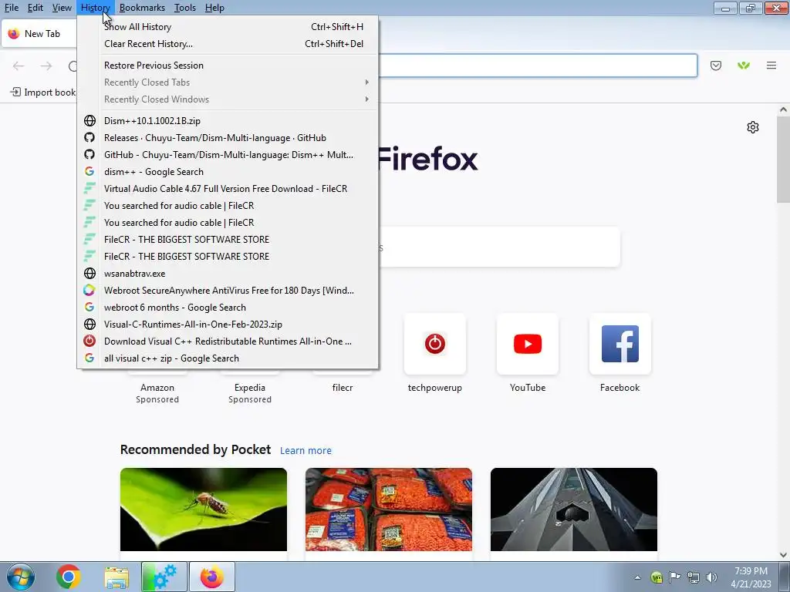Click the forward navigation arrow
790x592 pixels.
pos(46,66)
